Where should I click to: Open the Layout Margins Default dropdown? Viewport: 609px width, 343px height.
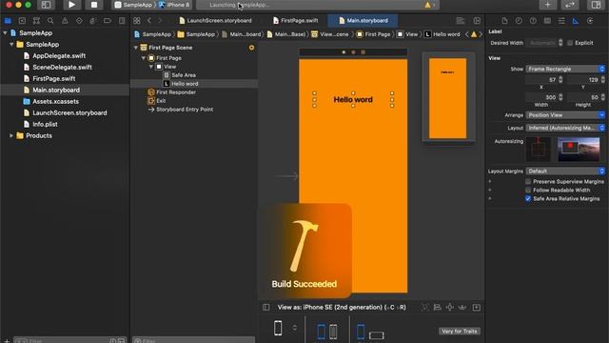565,171
